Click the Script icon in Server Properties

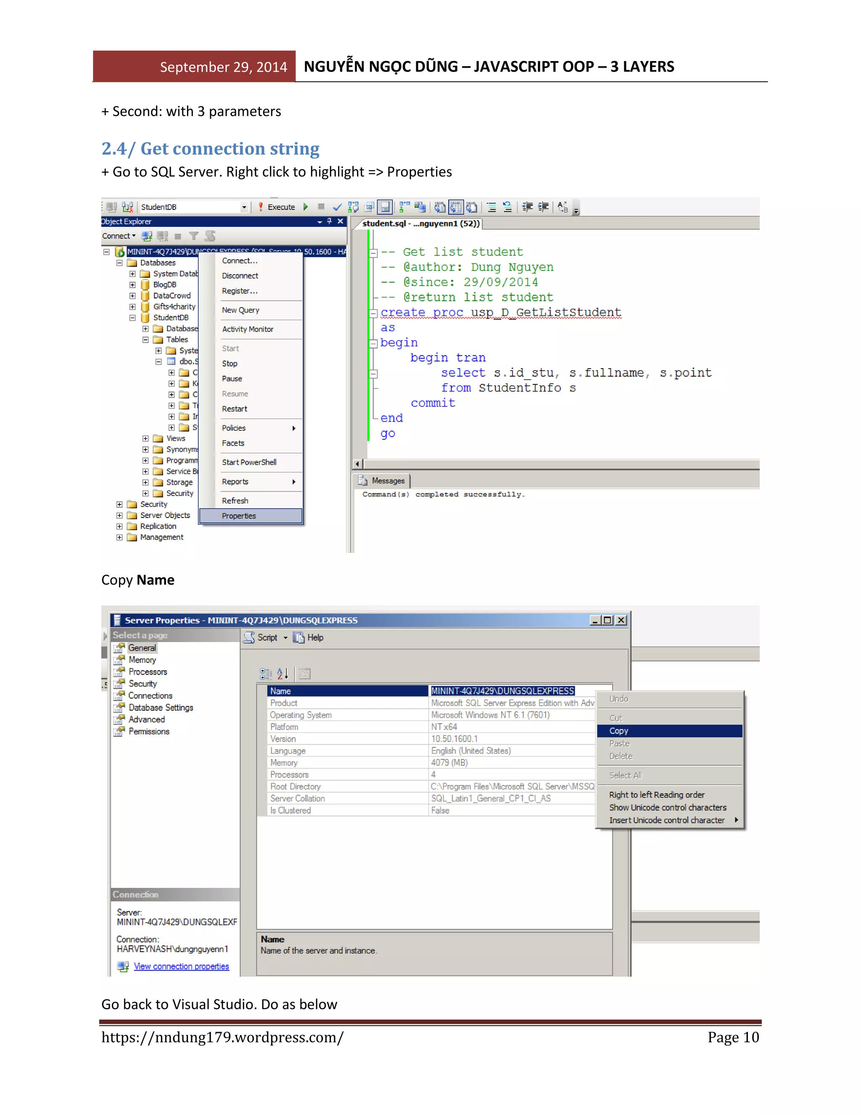point(249,637)
